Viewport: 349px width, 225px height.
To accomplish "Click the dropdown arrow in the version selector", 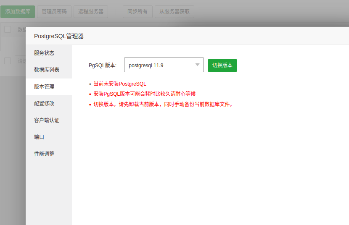I will [198, 65].
